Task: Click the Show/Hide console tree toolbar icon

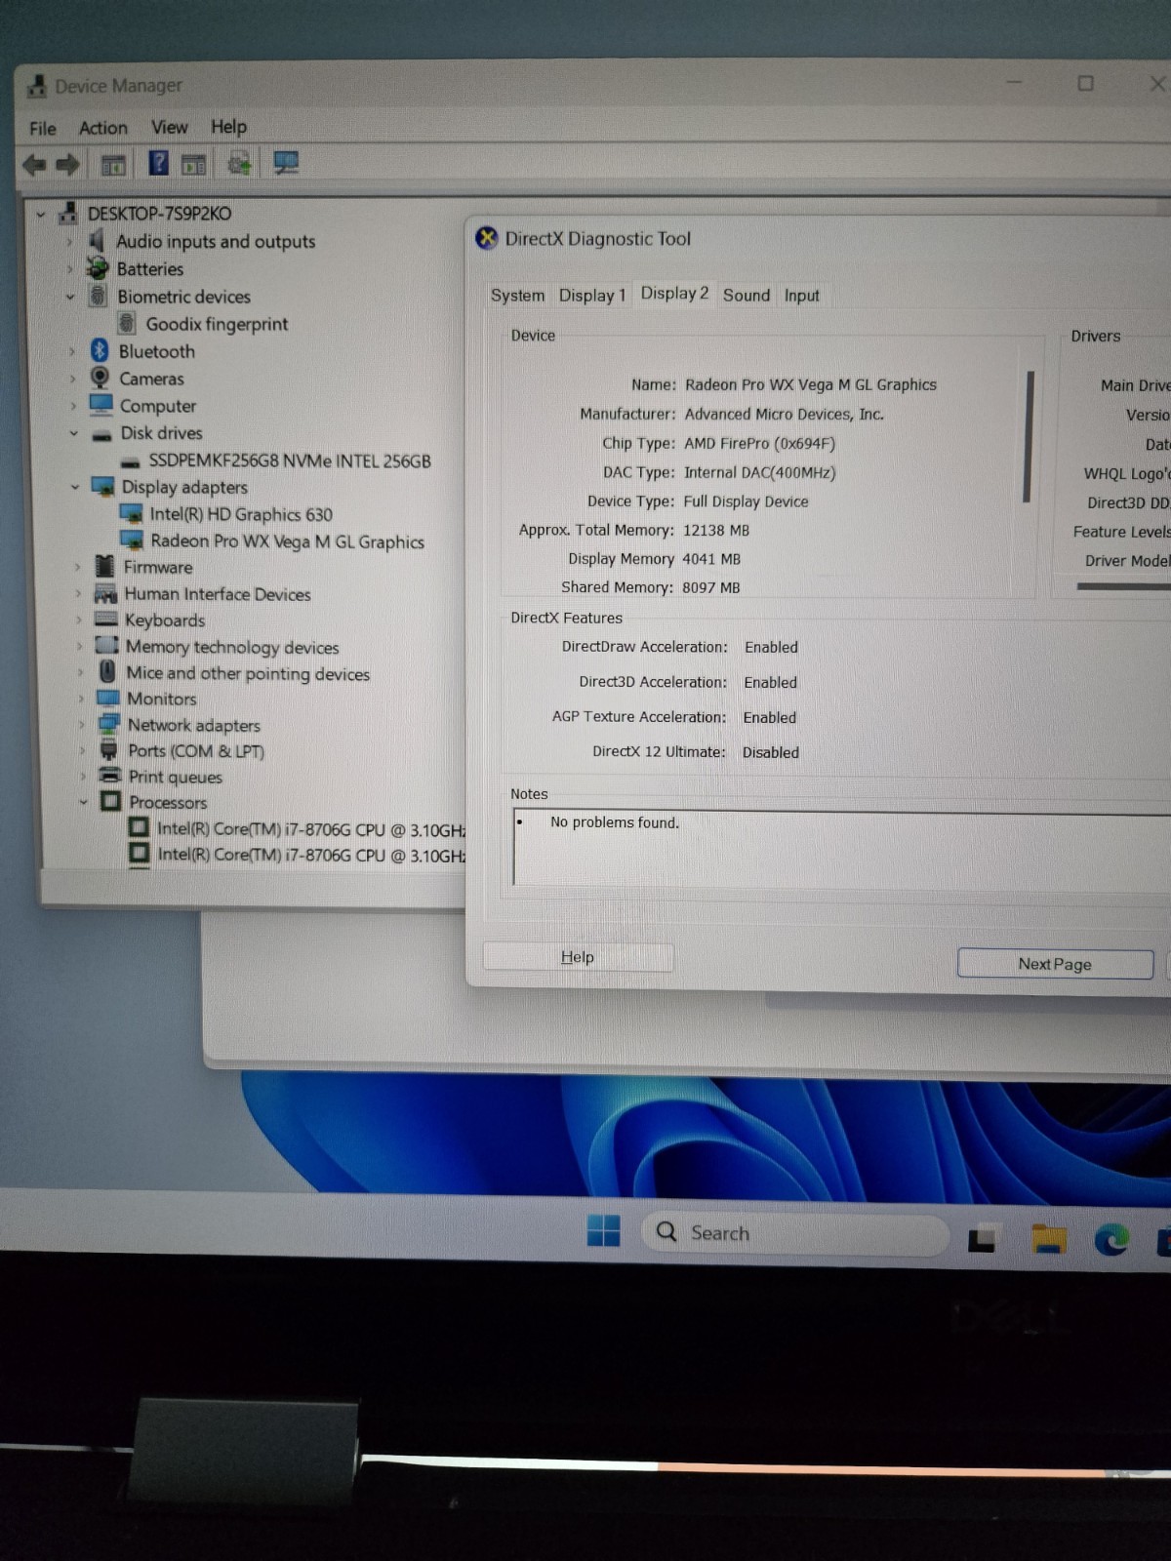Action: [113, 165]
